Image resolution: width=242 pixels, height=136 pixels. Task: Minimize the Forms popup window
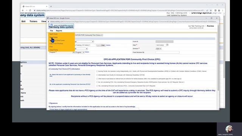tap(206, 18)
